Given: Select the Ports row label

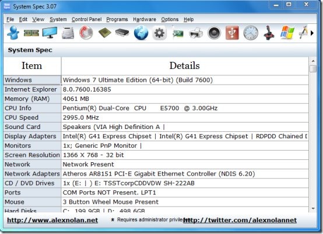Looking at the screenshot, I should coord(32,193).
